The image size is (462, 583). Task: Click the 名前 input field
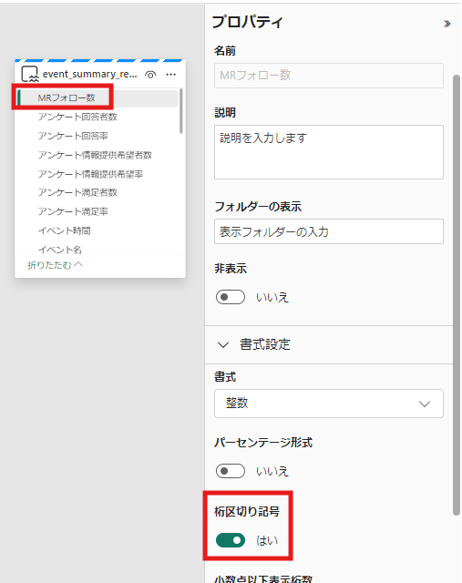[328, 76]
